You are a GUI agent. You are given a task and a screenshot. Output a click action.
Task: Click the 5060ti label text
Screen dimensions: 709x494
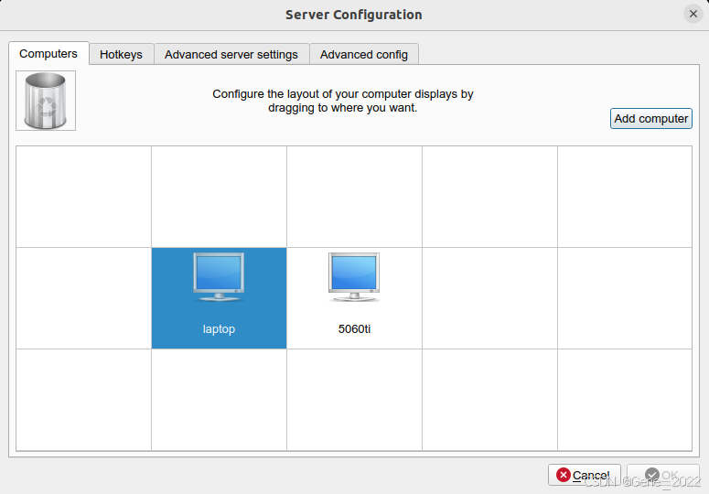[354, 329]
